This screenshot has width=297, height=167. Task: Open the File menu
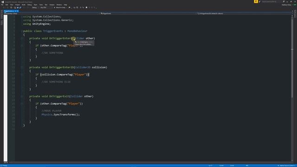coord(2,5)
